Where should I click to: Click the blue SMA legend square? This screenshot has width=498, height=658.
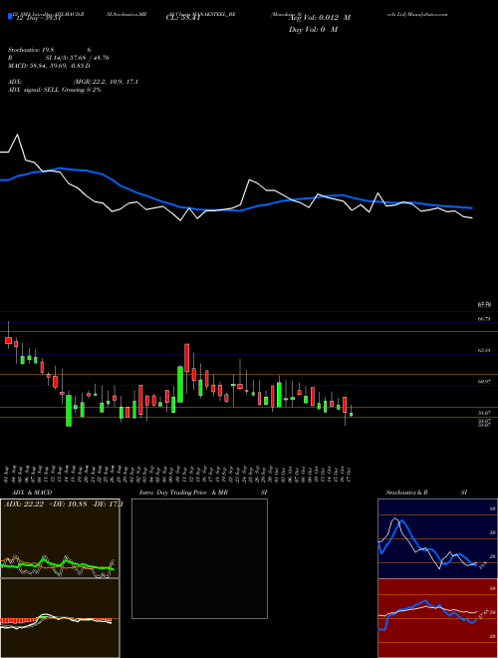[x=10, y=16]
